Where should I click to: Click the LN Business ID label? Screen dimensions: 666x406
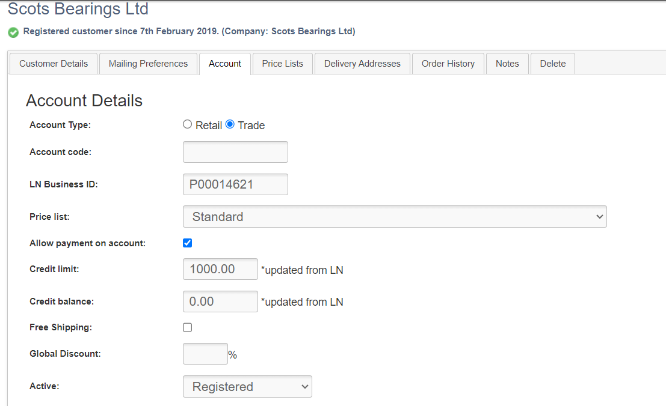pos(64,184)
